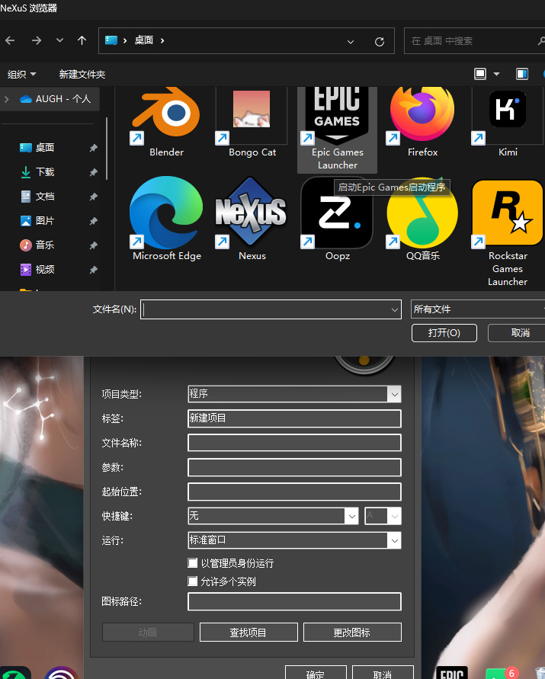Click the 标签 field with 新建项目
The image size is (545, 679).
294,418
